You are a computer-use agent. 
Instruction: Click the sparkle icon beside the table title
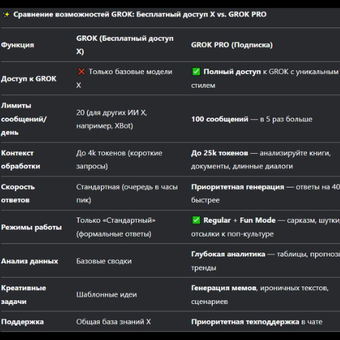pos(7,15)
